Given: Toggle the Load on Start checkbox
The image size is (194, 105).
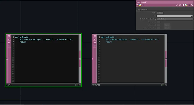Looking at the screenshot, I should click(x=158, y=25).
